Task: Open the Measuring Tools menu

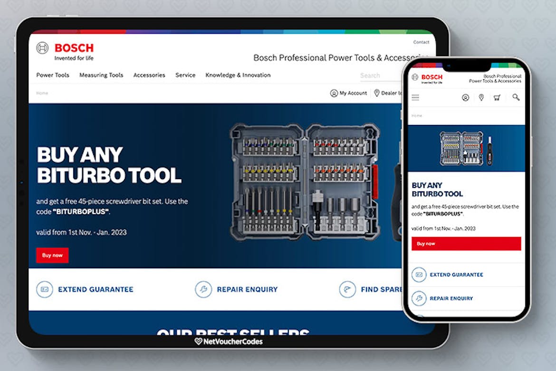Action: pyautogui.click(x=101, y=75)
